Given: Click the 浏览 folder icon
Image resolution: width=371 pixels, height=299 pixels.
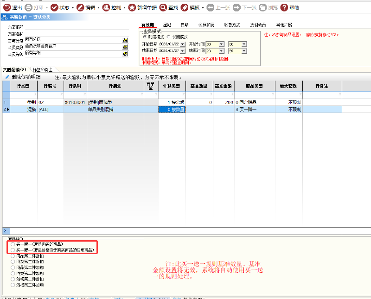Looking at the screenshot, I should pos(262,7).
